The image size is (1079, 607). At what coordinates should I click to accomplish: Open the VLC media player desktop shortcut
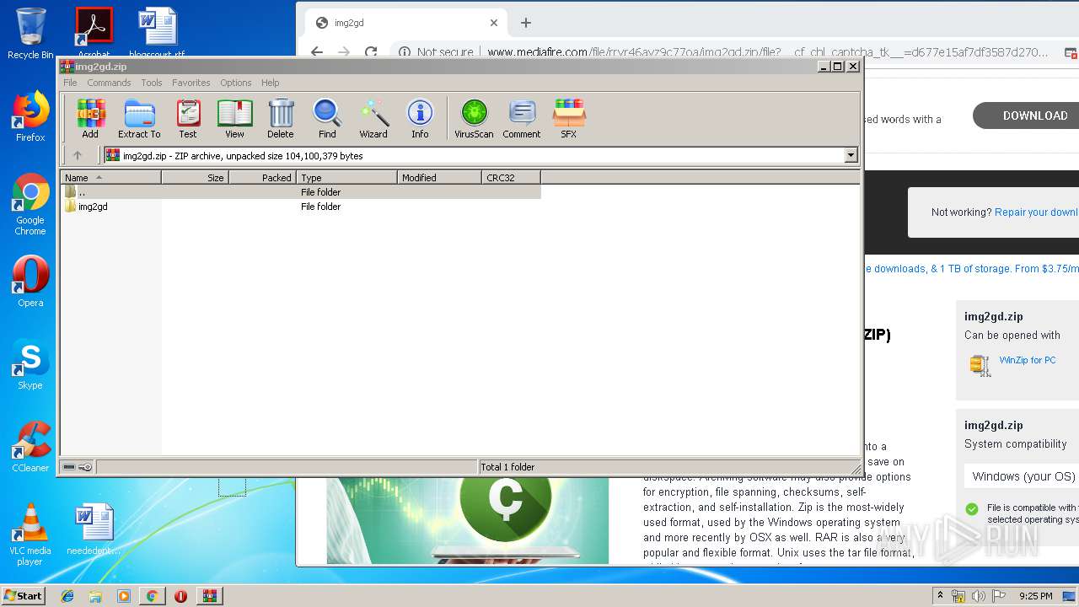pos(30,534)
